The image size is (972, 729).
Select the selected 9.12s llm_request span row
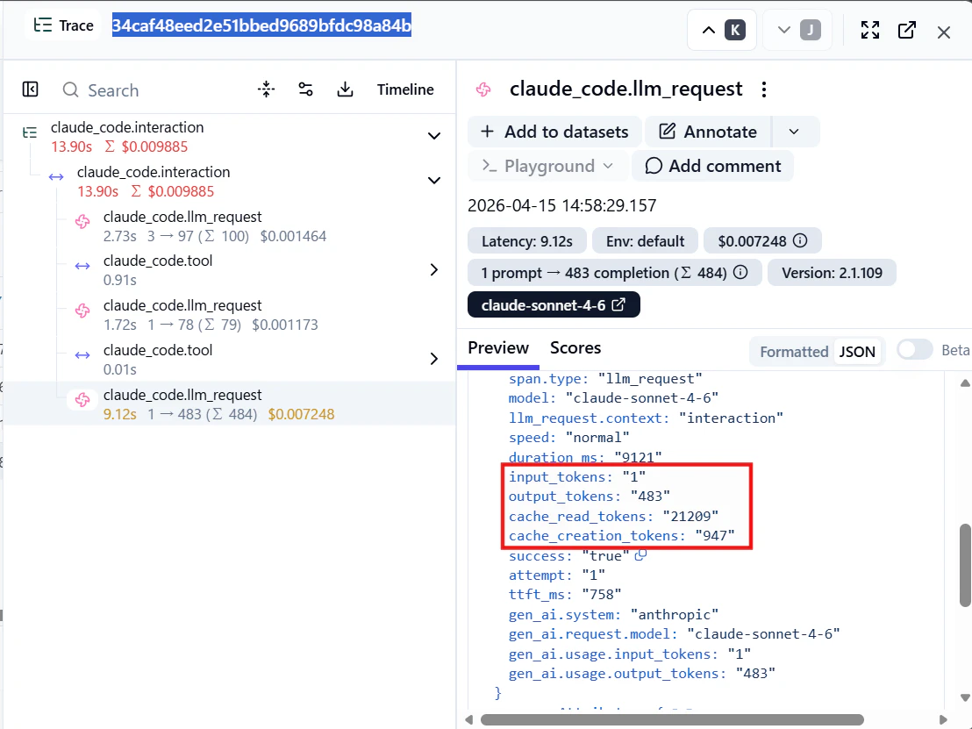pyautogui.click(x=229, y=404)
